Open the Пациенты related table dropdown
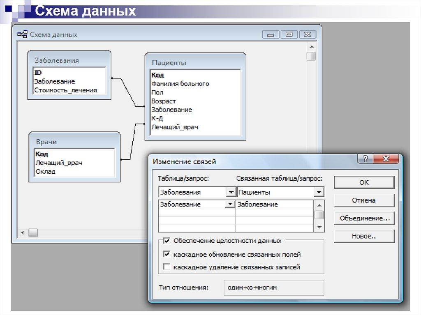The height and width of the screenshot is (315, 421). coord(319,192)
